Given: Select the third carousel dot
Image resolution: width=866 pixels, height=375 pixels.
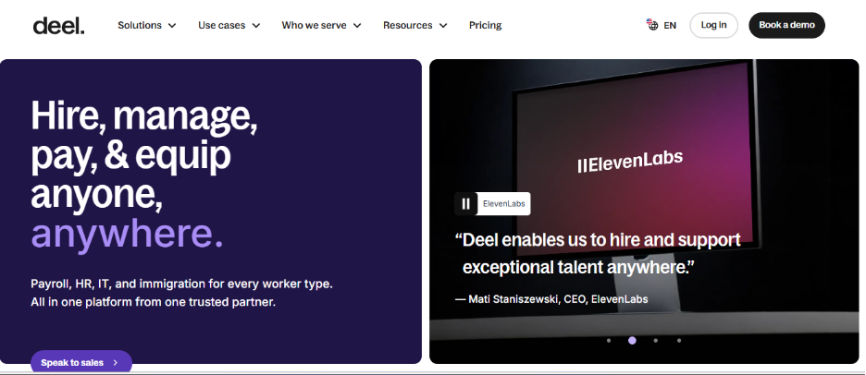Looking at the screenshot, I should [656, 341].
